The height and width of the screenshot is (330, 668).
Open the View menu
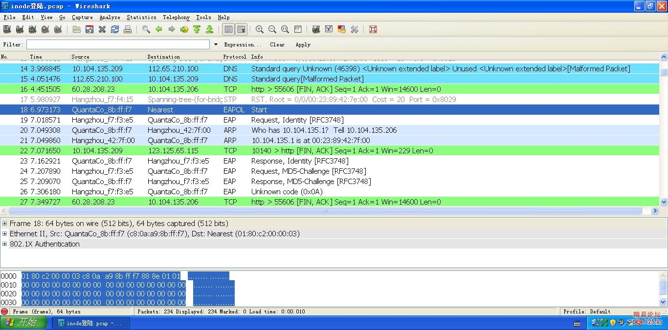pyautogui.click(x=47, y=17)
